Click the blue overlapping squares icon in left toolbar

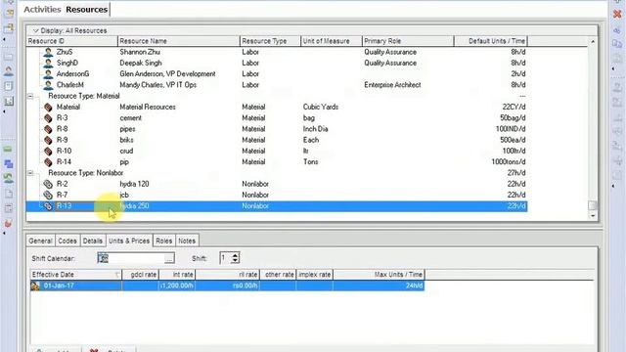pos(9,164)
